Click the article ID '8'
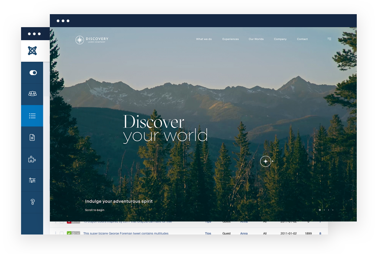The height and width of the screenshot is (254, 379). click(x=320, y=233)
